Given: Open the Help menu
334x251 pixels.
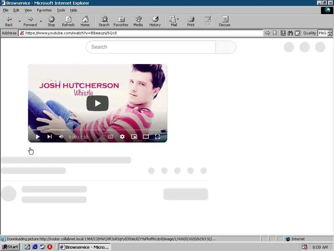Looking at the screenshot, I should coord(74,10).
